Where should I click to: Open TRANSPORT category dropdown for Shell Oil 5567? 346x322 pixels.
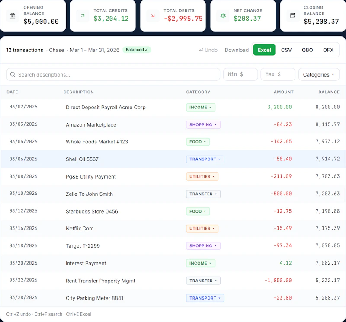pyautogui.click(x=205, y=159)
